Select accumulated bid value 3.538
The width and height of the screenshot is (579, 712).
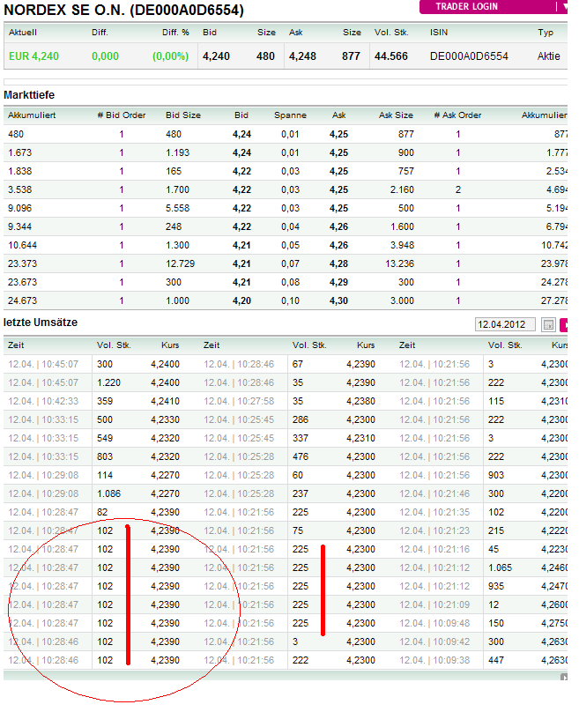(x=20, y=189)
